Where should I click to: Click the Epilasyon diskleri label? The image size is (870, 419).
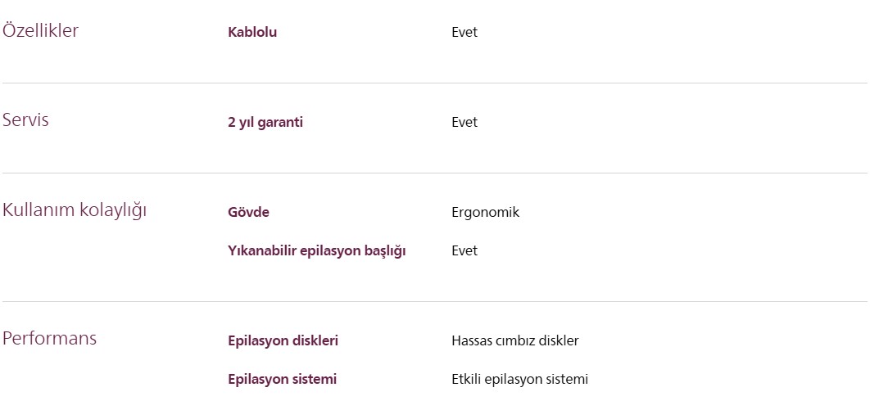click(283, 341)
